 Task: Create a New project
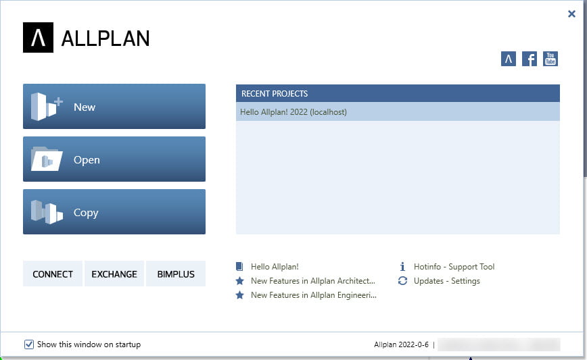tap(114, 107)
